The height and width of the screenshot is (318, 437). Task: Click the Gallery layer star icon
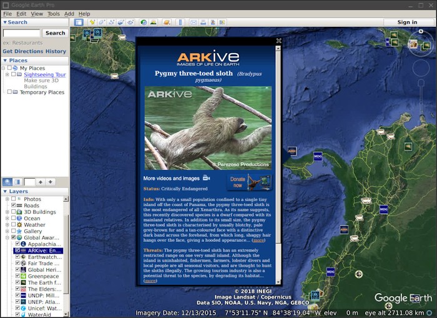(19, 231)
